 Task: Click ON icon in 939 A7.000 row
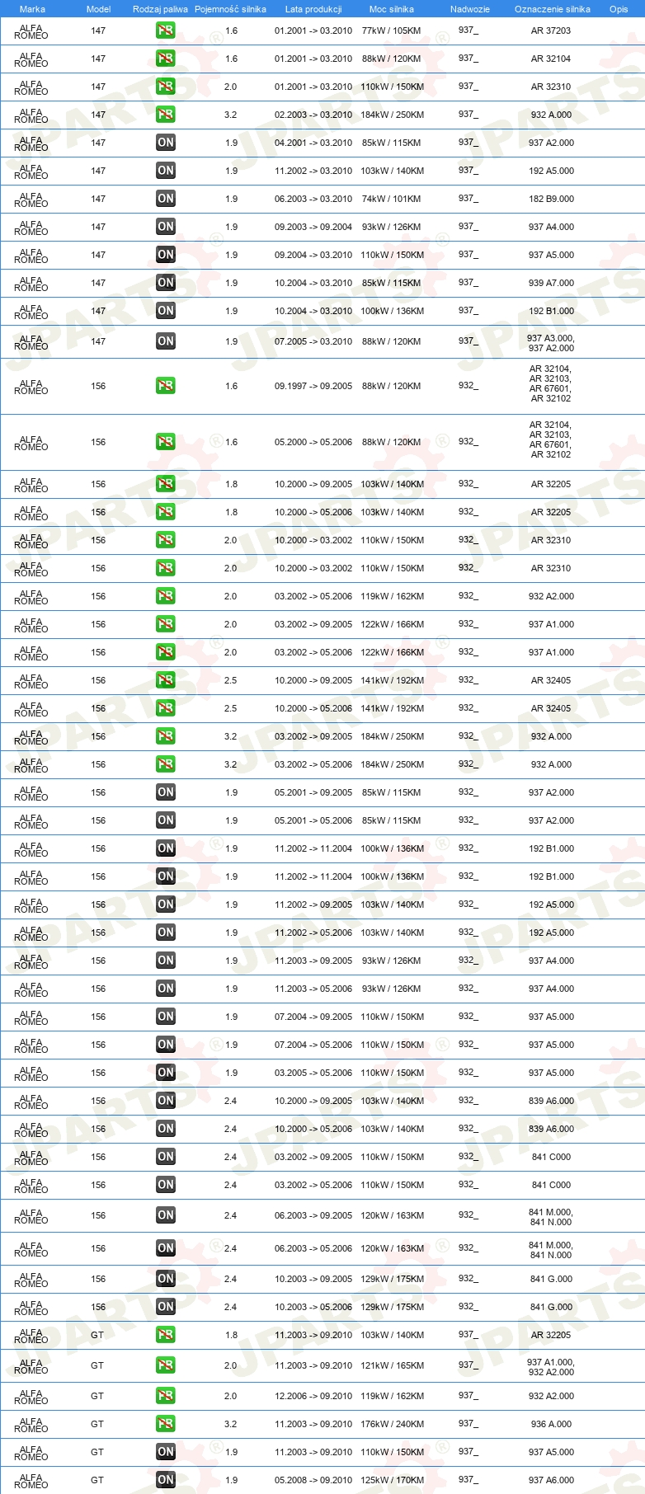click(166, 283)
